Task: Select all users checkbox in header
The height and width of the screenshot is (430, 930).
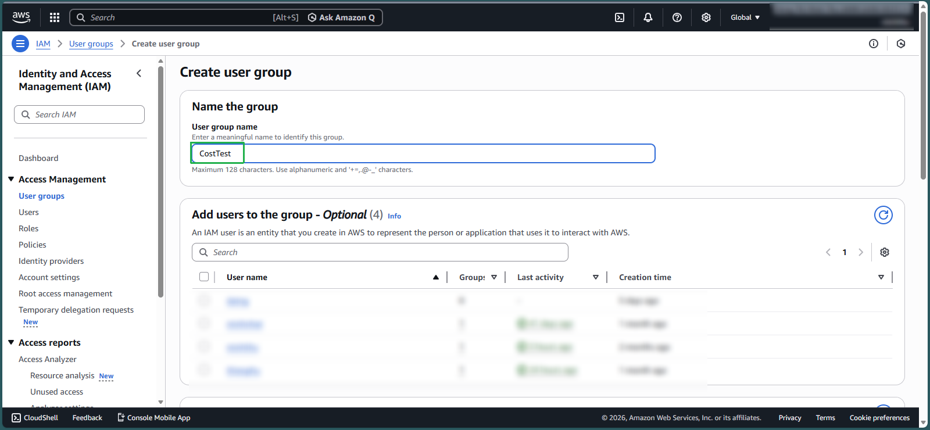Action: [x=204, y=277]
